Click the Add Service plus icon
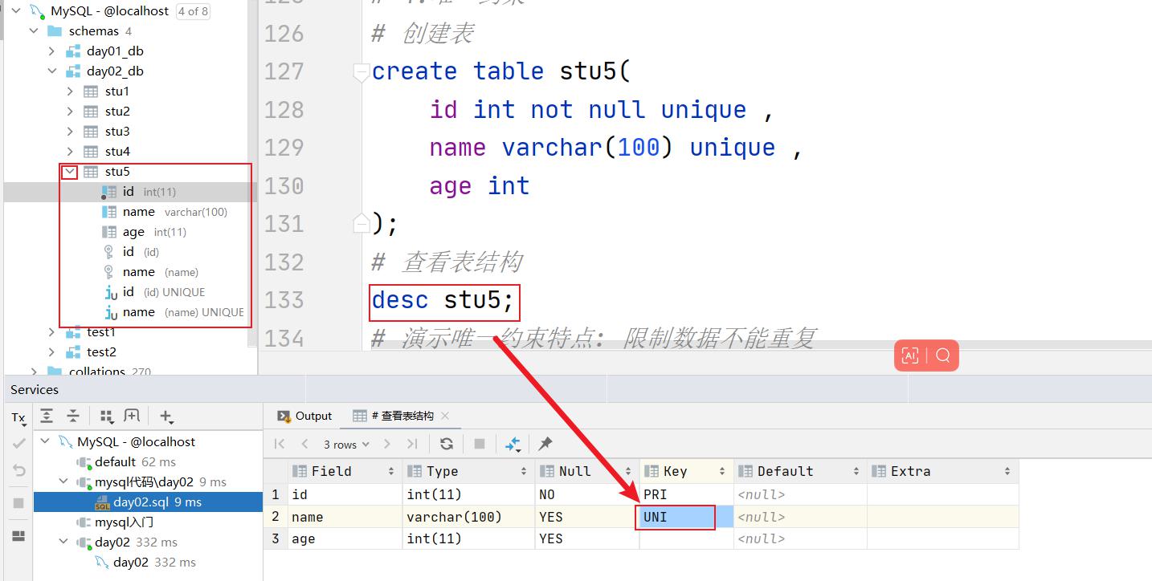Screen dimensions: 1152x581 pos(166,416)
